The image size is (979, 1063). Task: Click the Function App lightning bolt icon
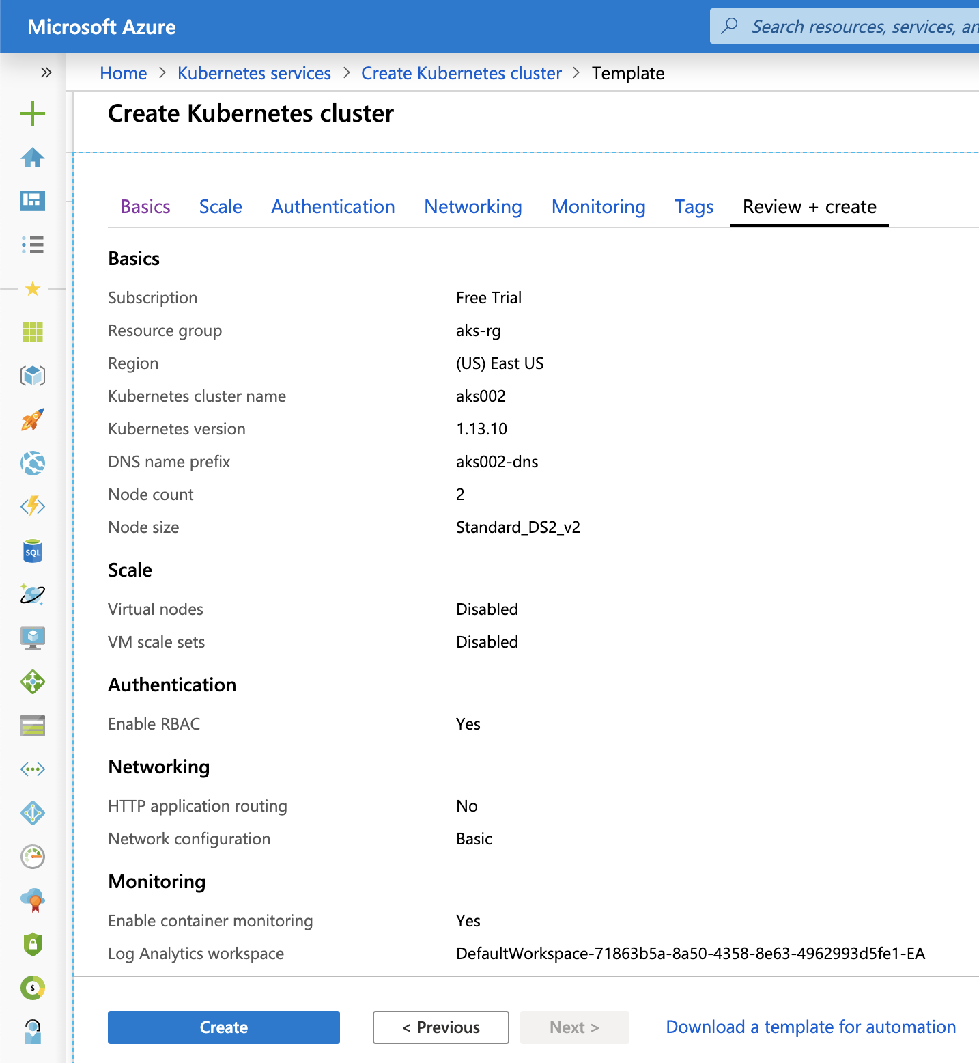point(33,506)
